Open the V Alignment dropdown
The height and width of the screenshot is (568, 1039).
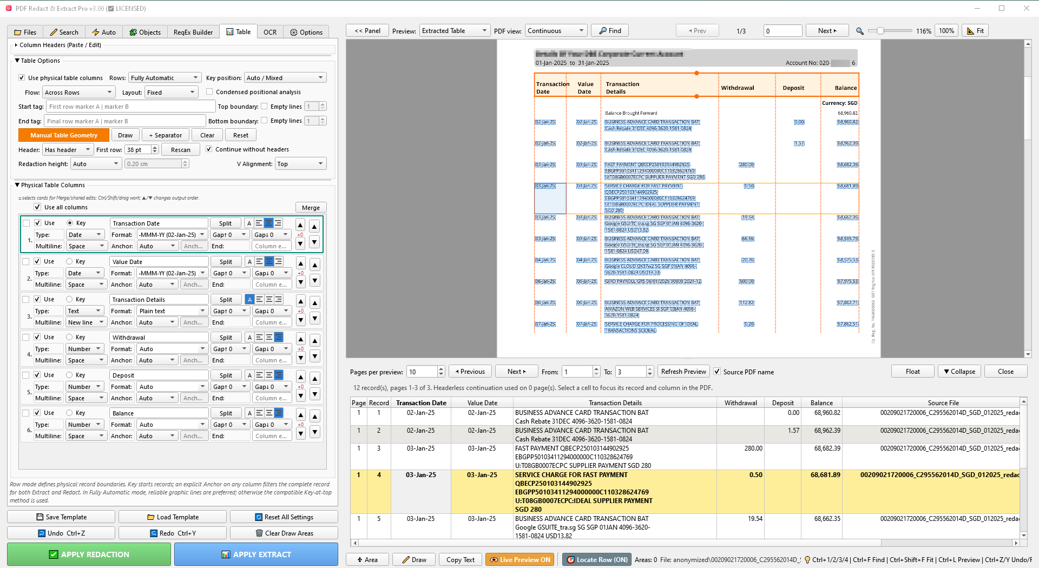pyautogui.click(x=301, y=164)
